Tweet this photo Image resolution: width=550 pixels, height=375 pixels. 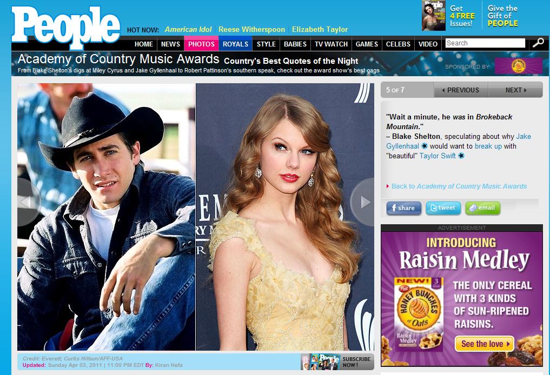click(443, 208)
